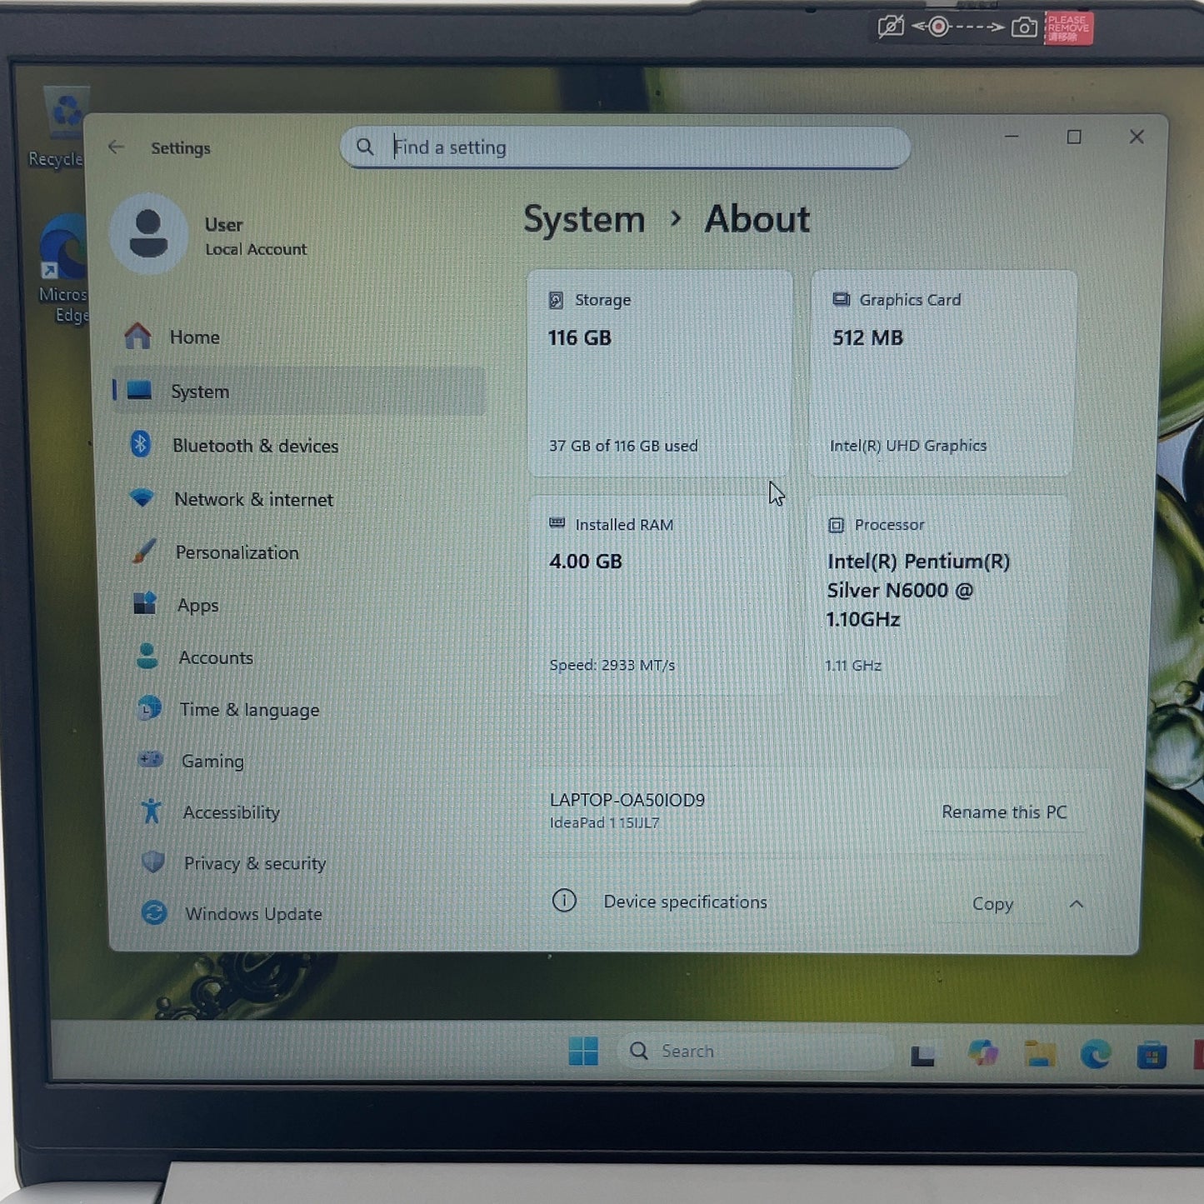This screenshot has width=1204, height=1204.
Task: Click the Speed: 2933 MT/s text
Action: pos(612,665)
